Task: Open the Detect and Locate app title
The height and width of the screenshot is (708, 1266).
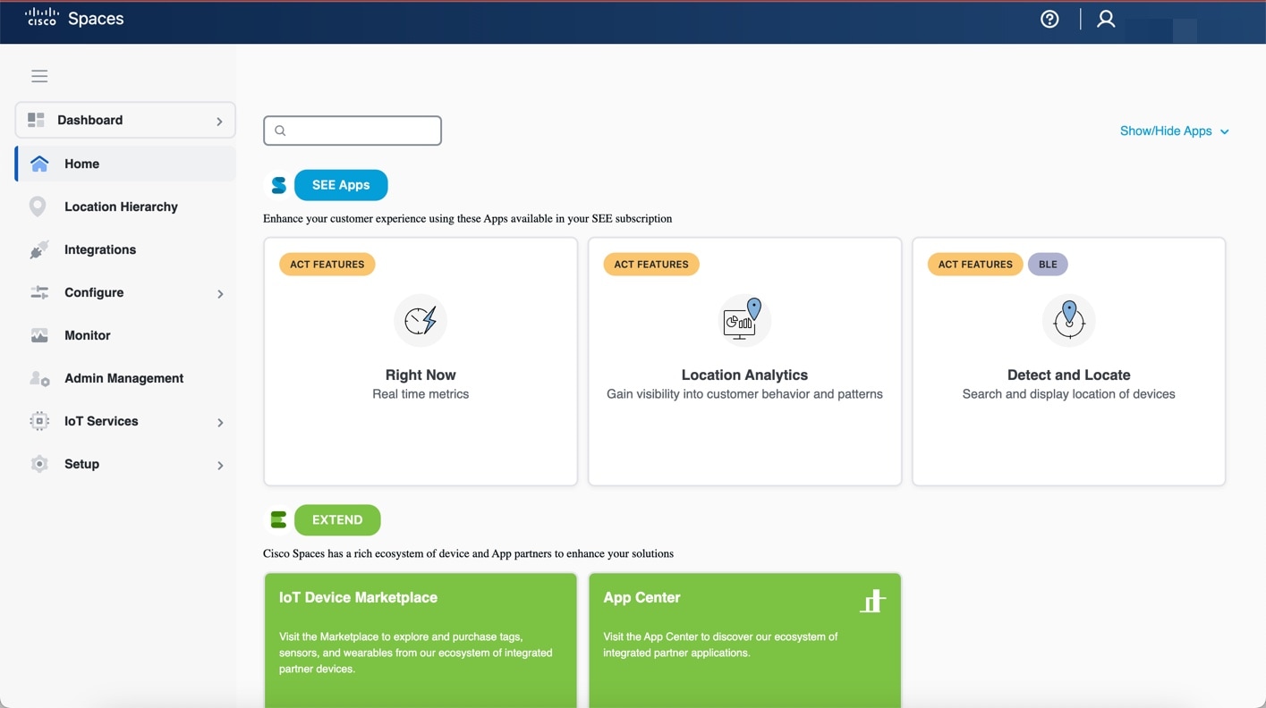Action: pyautogui.click(x=1068, y=375)
